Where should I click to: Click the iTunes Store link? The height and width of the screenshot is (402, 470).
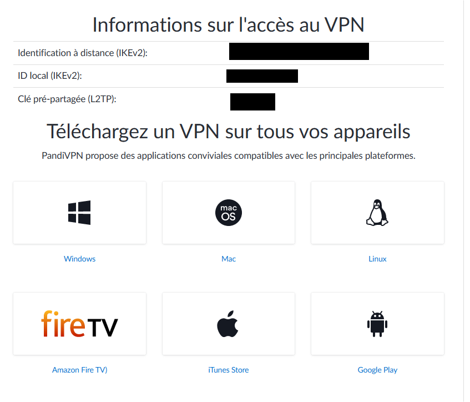[x=228, y=369]
